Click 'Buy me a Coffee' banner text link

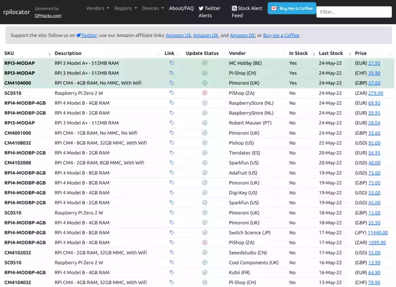[281, 35]
